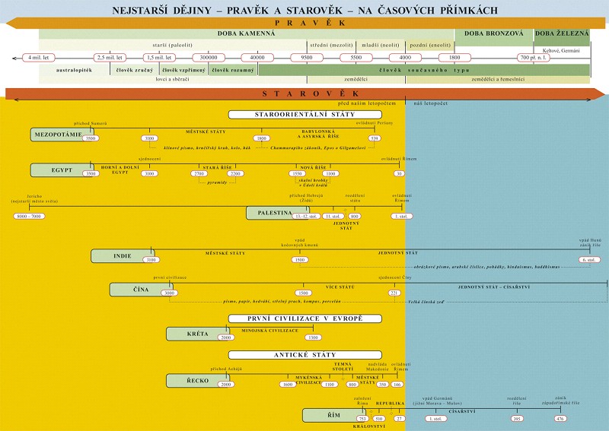The width and height of the screenshot is (609, 431).
Task: Click the '27' marker on Řím line
Action: [x=399, y=419]
